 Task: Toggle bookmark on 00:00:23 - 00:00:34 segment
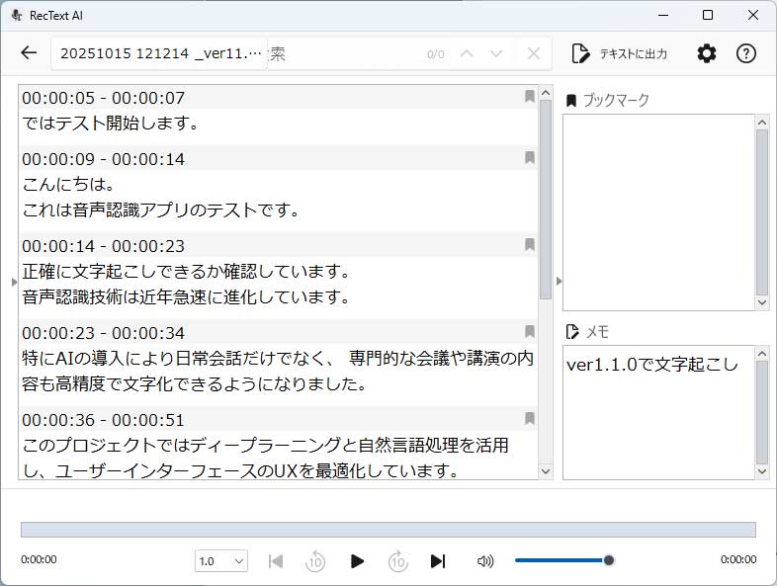pos(530,332)
